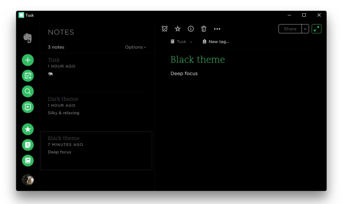Expand the Share dropdown arrow
Viewport: 343px width, 204px height.
point(305,29)
